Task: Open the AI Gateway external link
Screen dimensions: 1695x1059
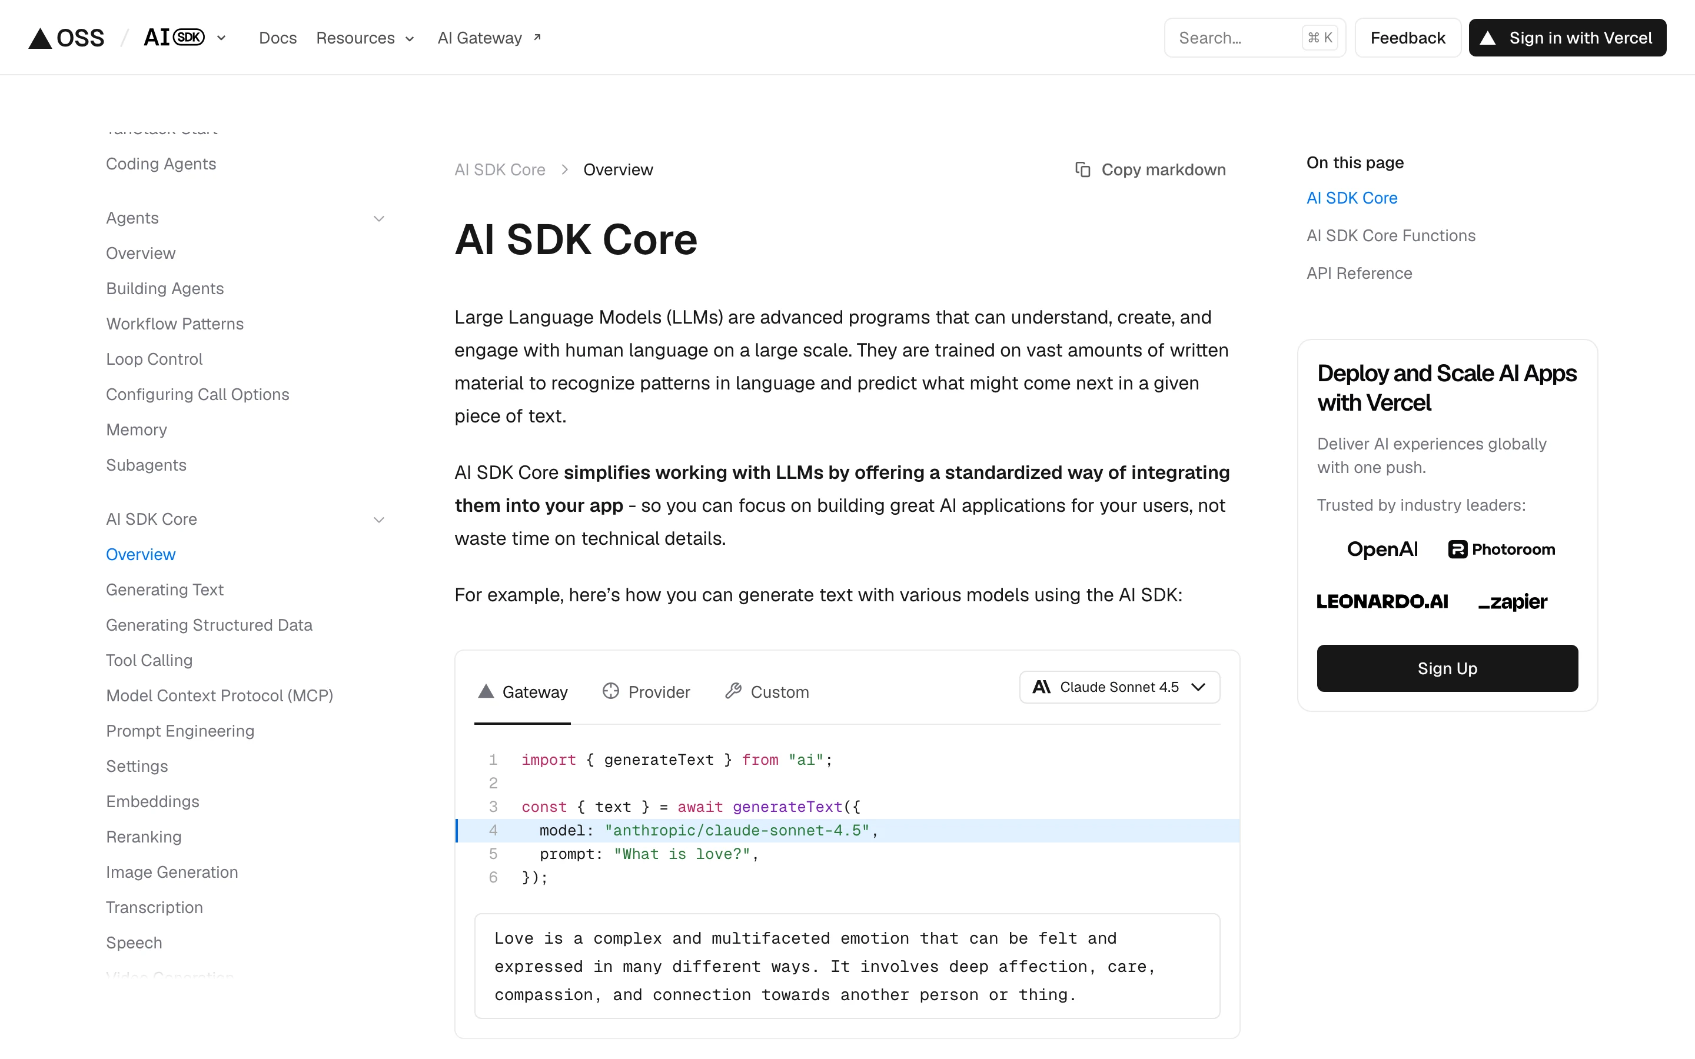Action: click(489, 38)
